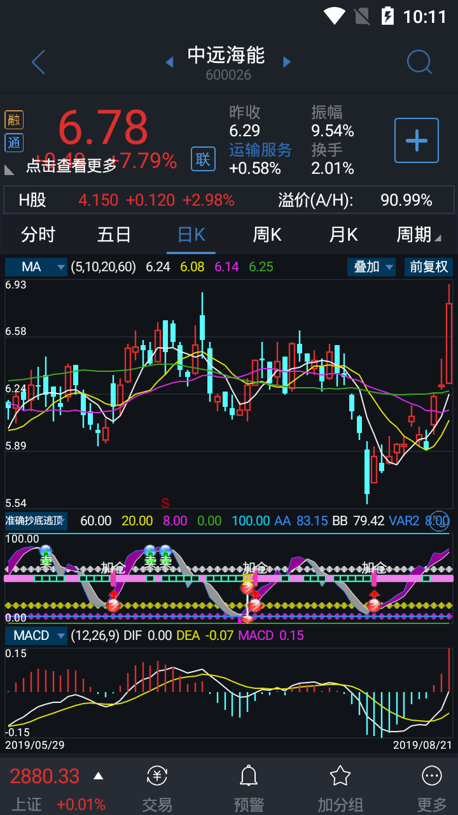Screen dimensions: 458x815
Task: Open stock search with magnifier icon
Action: [419, 62]
